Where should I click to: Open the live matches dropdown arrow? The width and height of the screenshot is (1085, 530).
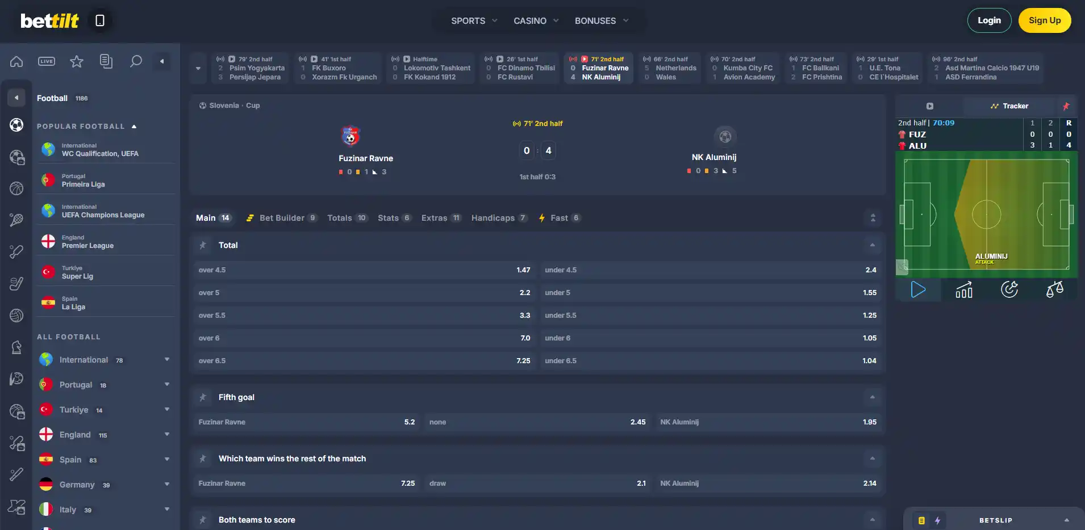coord(198,68)
